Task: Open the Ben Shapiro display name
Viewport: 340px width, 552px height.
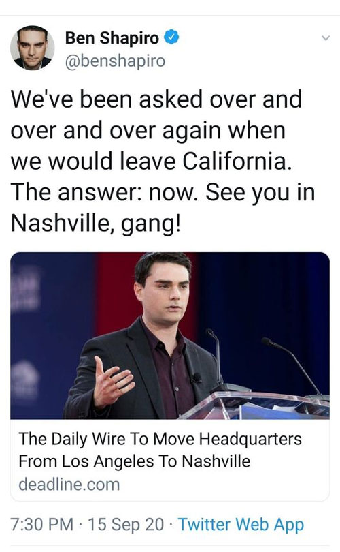Action: click(112, 38)
